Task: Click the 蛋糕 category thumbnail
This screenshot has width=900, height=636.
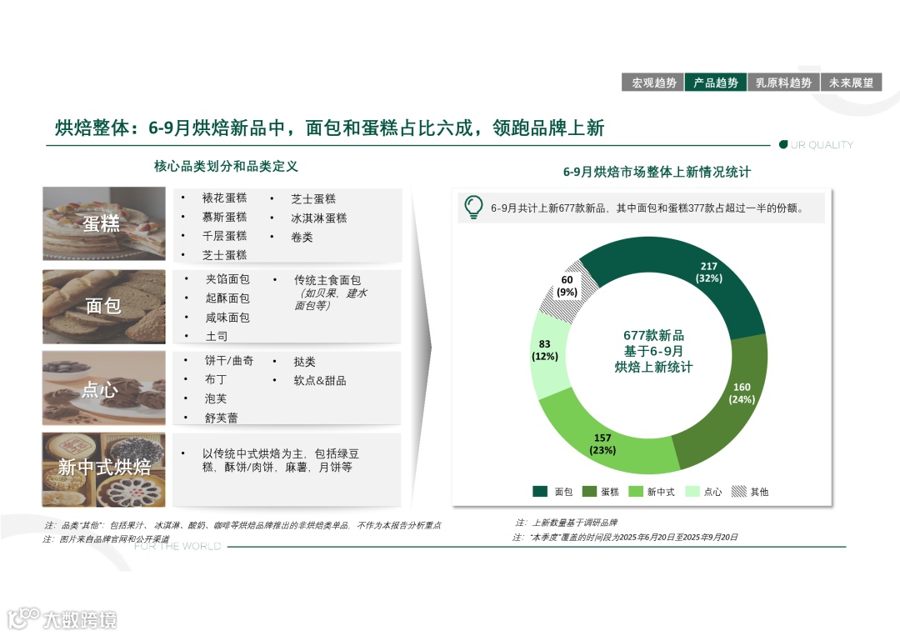Action: (104, 223)
